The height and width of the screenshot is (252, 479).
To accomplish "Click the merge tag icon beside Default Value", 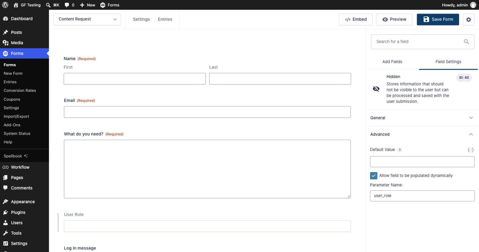I will [471, 150].
